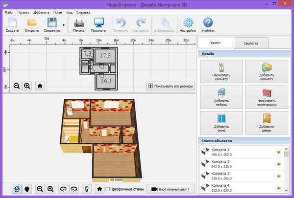Toggle the light bulb icon in 3D view
The image size is (294, 198).
(87, 189)
